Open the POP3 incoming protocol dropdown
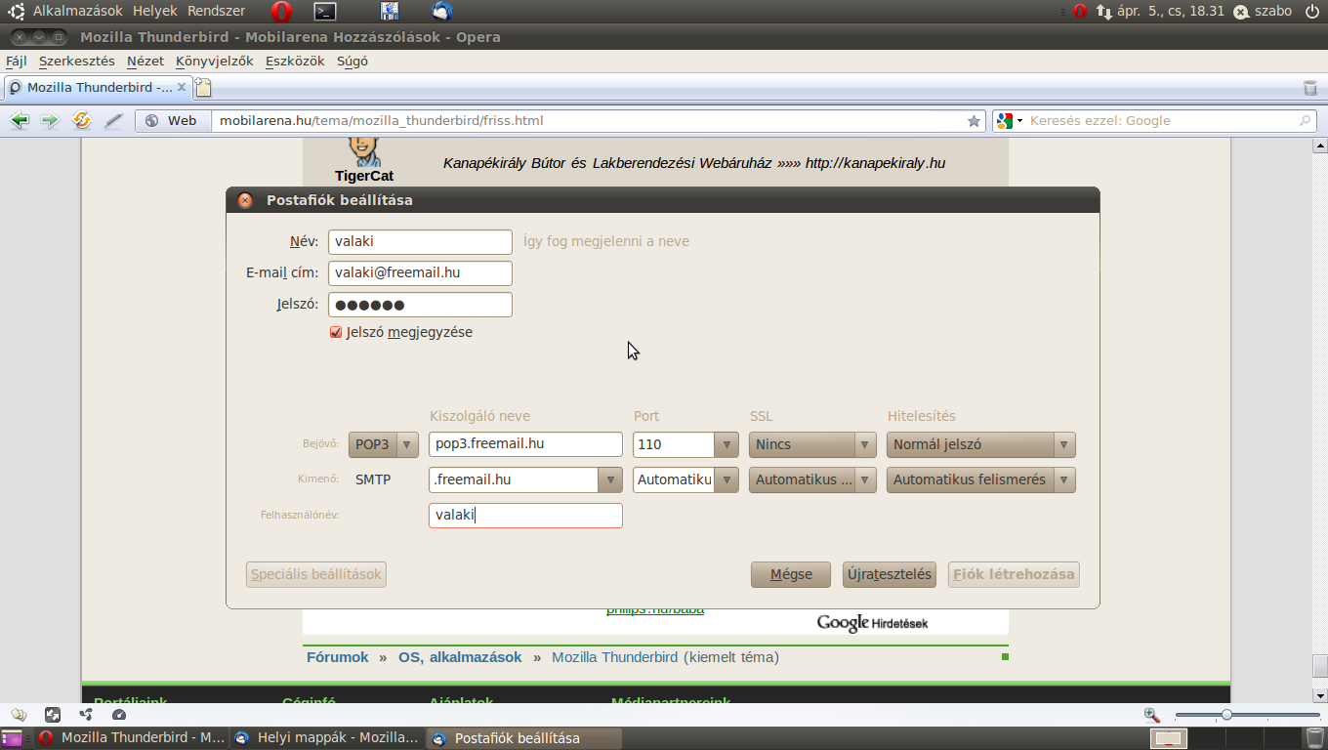Image resolution: width=1328 pixels, height=750 pixels. [x=384, y=444]
